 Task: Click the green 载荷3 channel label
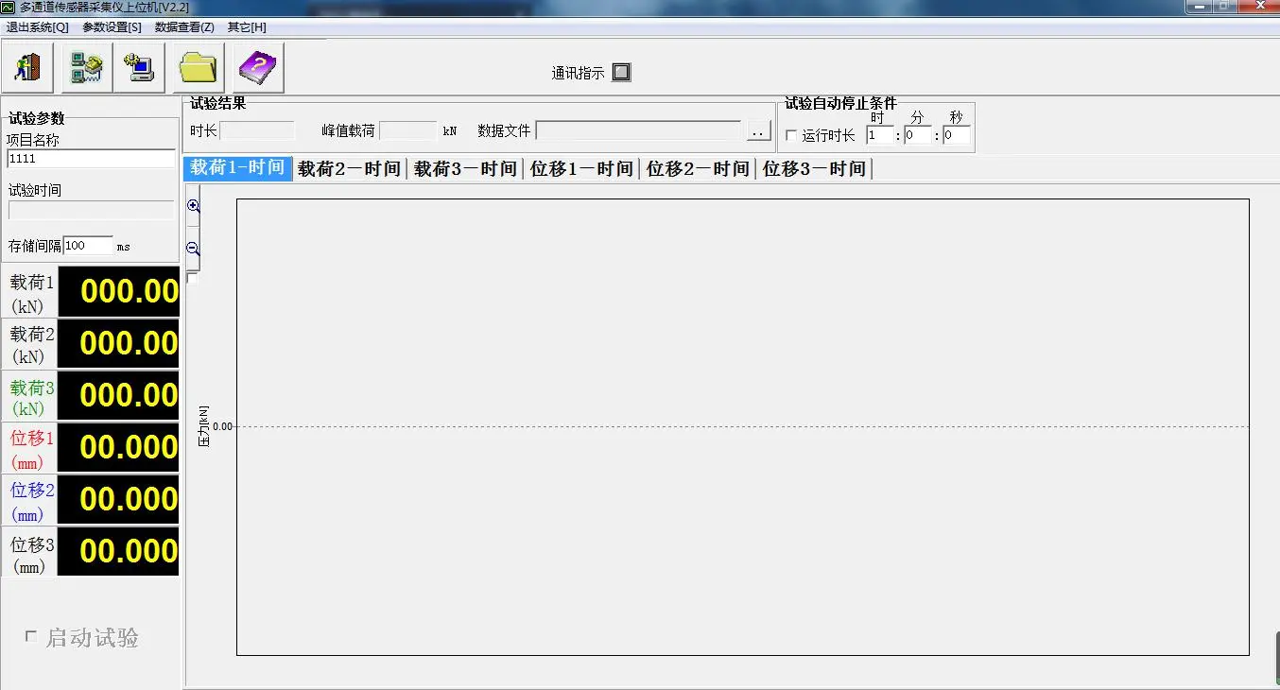click(32, 388)
